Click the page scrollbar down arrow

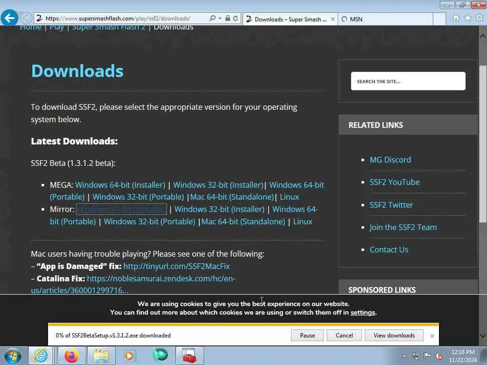(483, 336)
